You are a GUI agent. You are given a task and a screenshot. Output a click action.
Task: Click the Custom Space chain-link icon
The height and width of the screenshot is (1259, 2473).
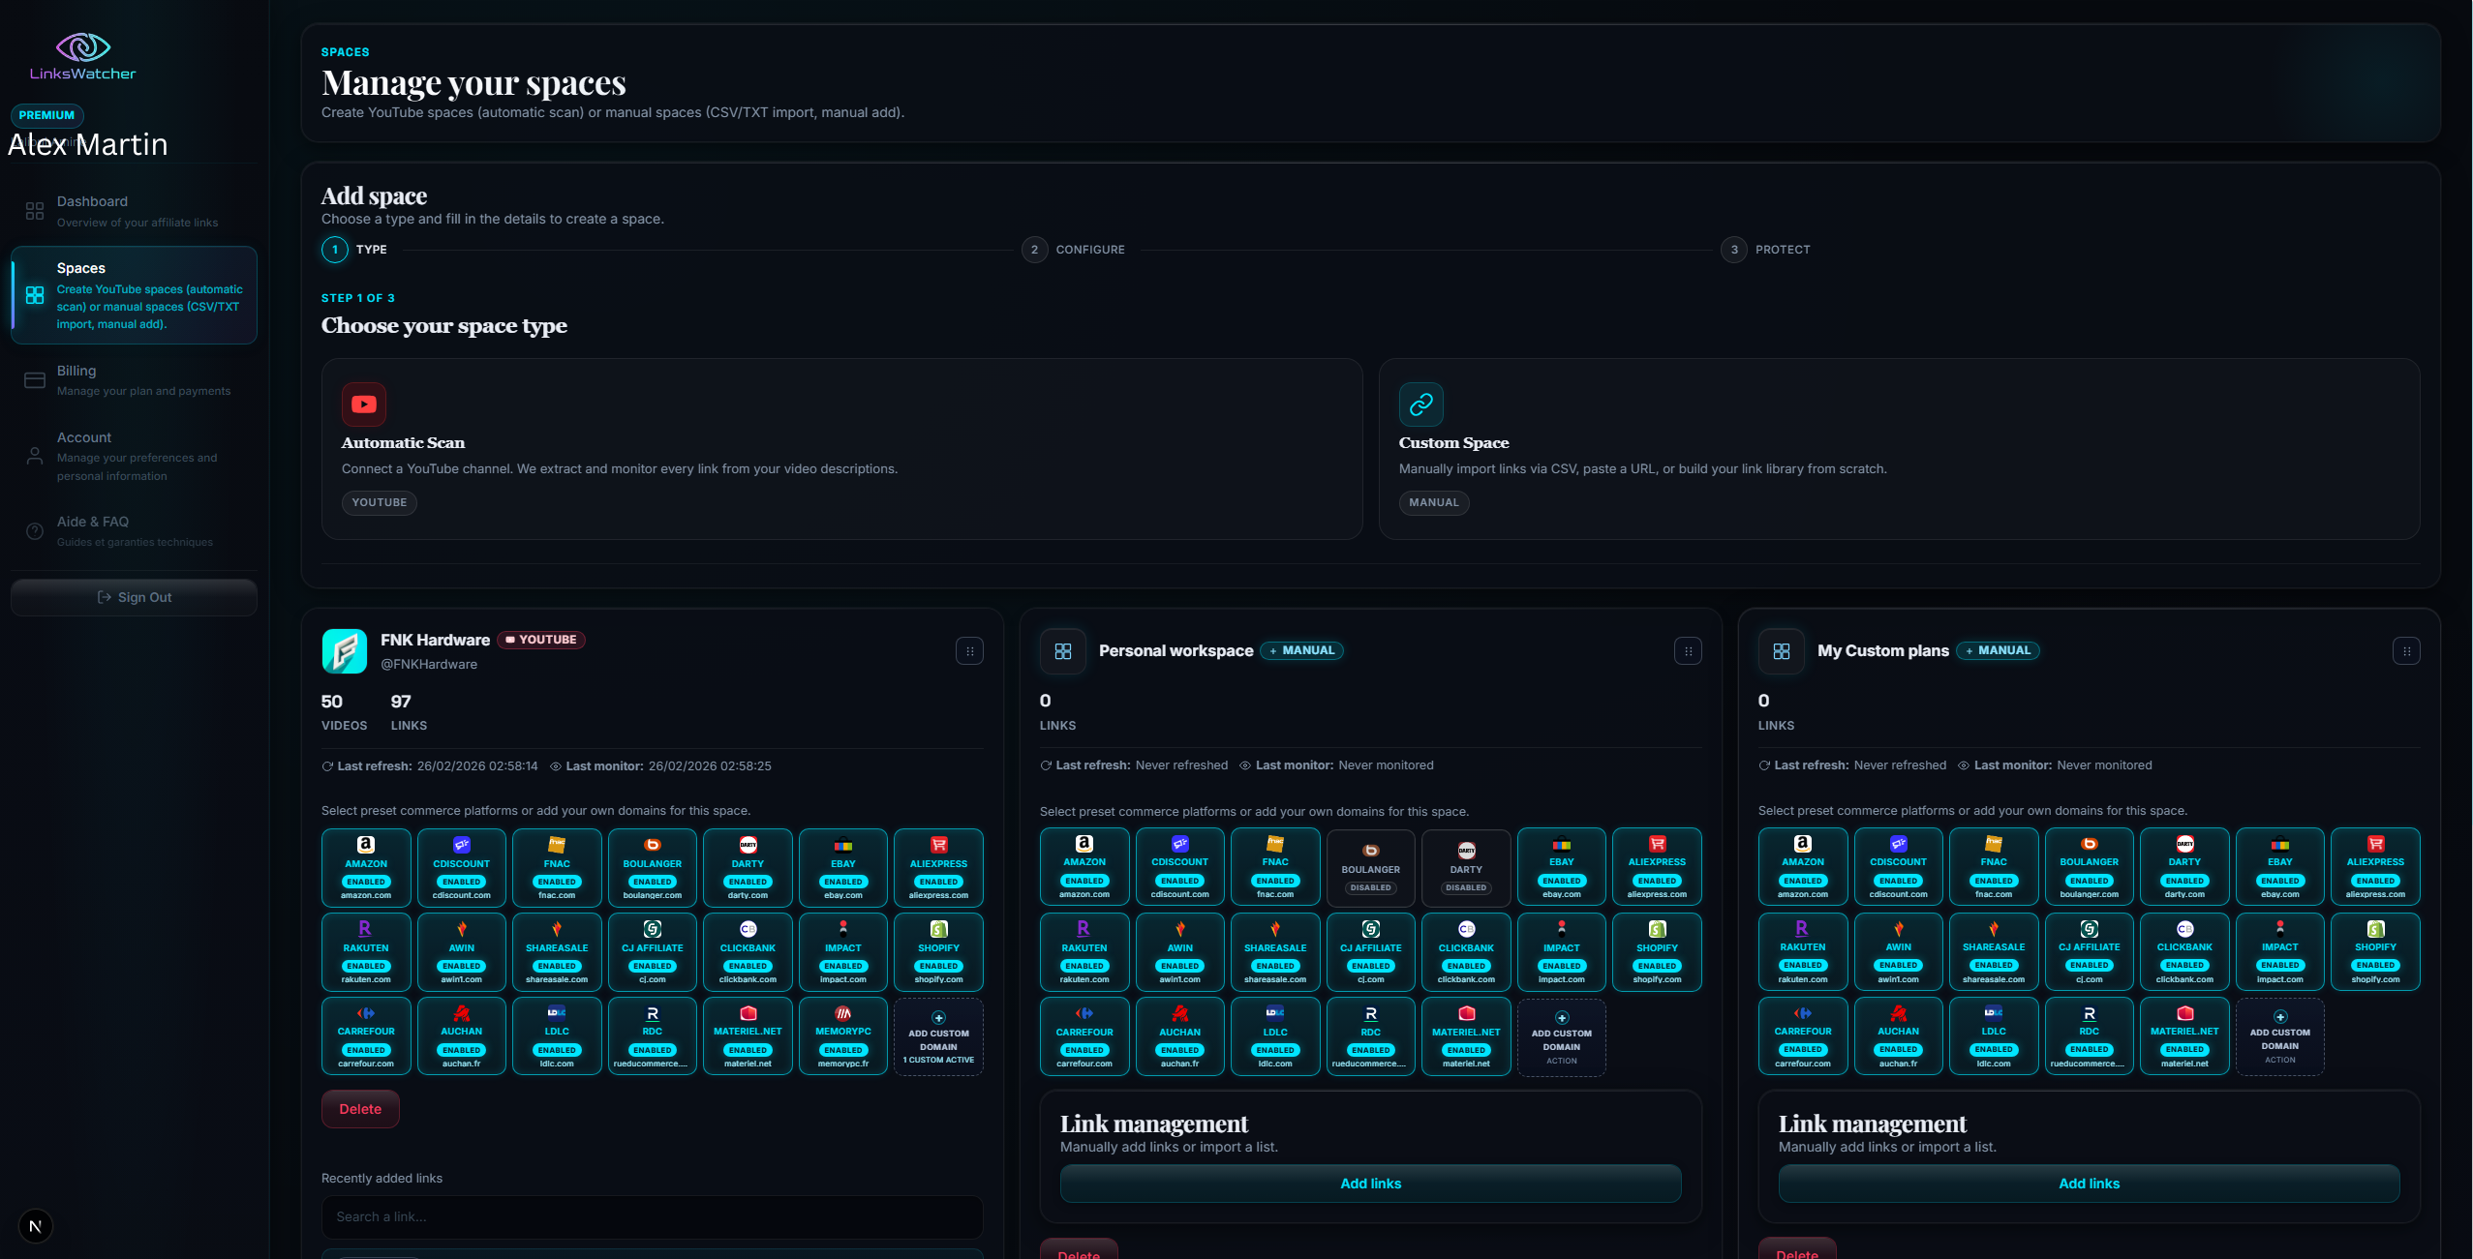tap(1420, 404)
